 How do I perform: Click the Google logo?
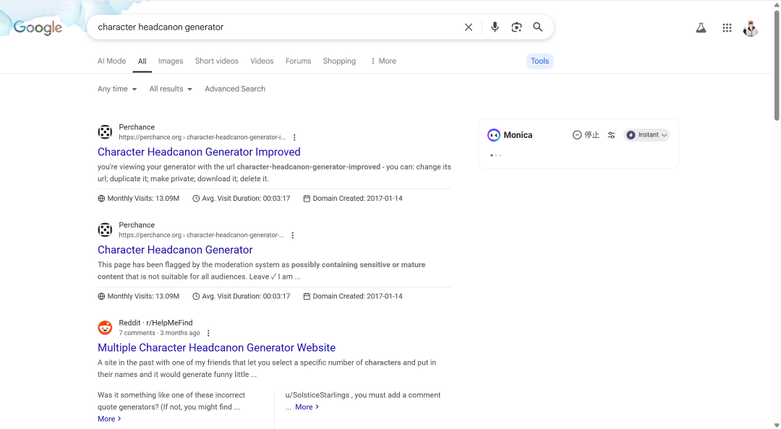[38, 28]
